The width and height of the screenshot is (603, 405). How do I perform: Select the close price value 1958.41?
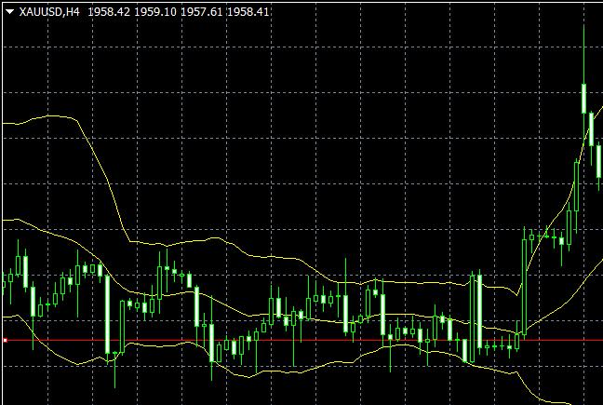[248, 12]
